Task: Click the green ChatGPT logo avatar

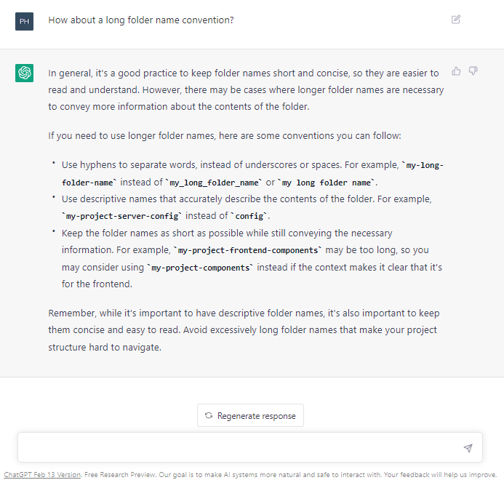Action: pos(24,73)
